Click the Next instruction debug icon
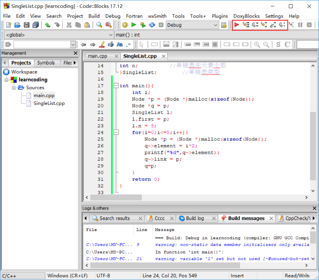The height and width of the screenshot is (280, 319). [282, 25]
